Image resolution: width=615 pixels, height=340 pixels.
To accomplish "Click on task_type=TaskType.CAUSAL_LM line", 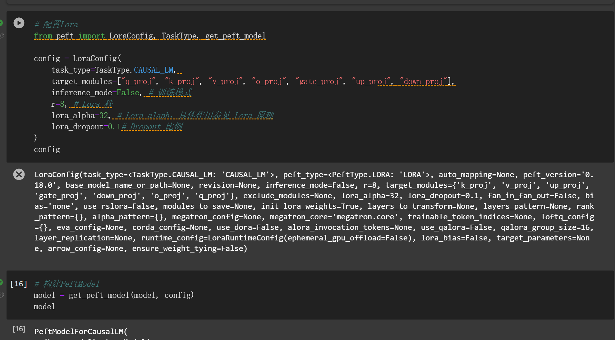I will tap(113, 70).
